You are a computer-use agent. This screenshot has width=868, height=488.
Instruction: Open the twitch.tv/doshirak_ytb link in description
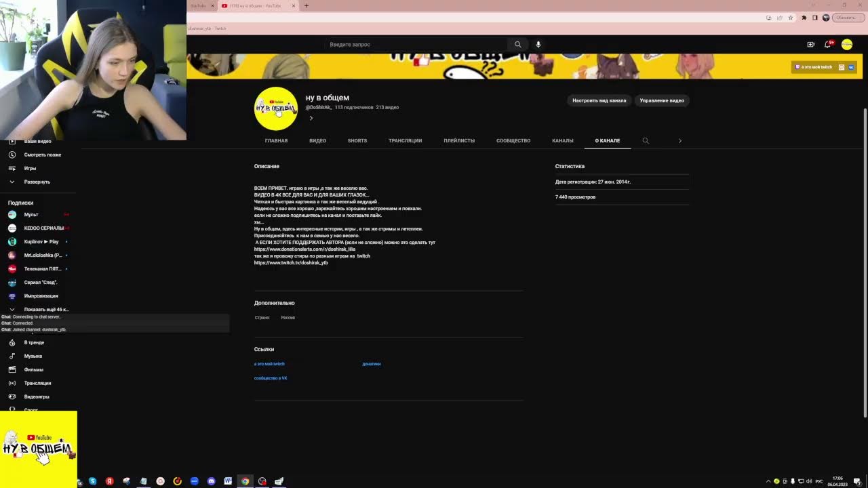click(291, 262)
